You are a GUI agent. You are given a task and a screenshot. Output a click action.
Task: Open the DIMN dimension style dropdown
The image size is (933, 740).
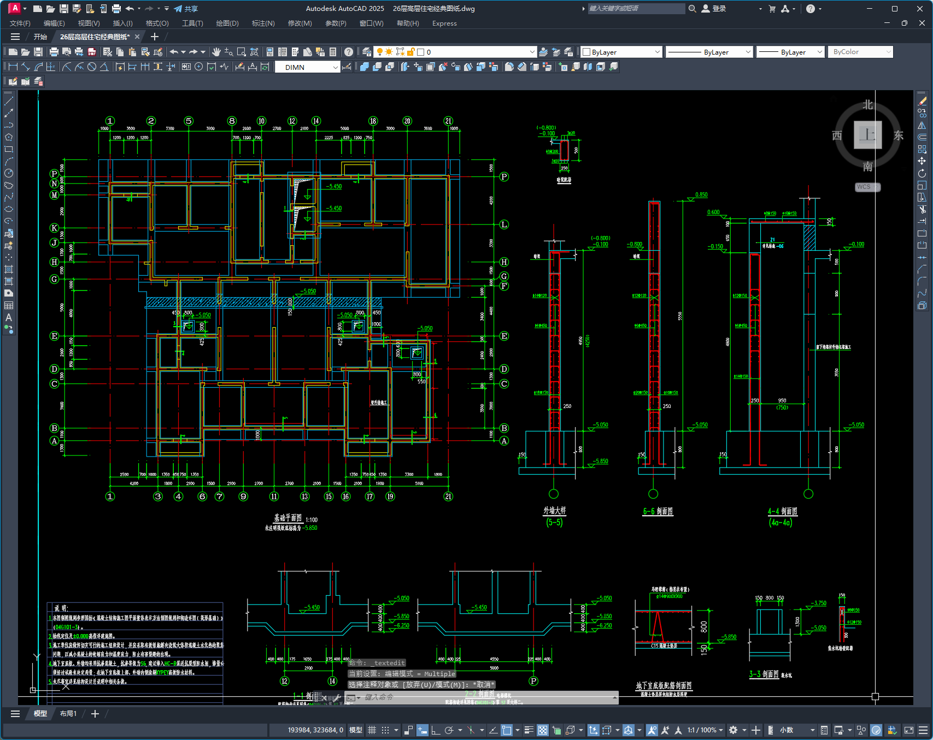[307, 67]
